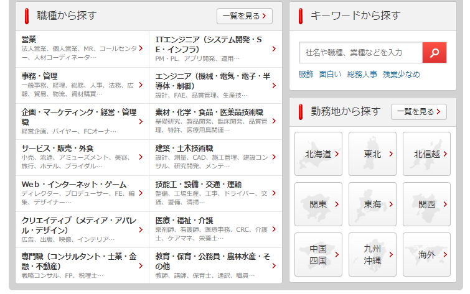Screen dimensions: 470x294
Task: Open the 北信越 region tile
Action: [426, 154]
